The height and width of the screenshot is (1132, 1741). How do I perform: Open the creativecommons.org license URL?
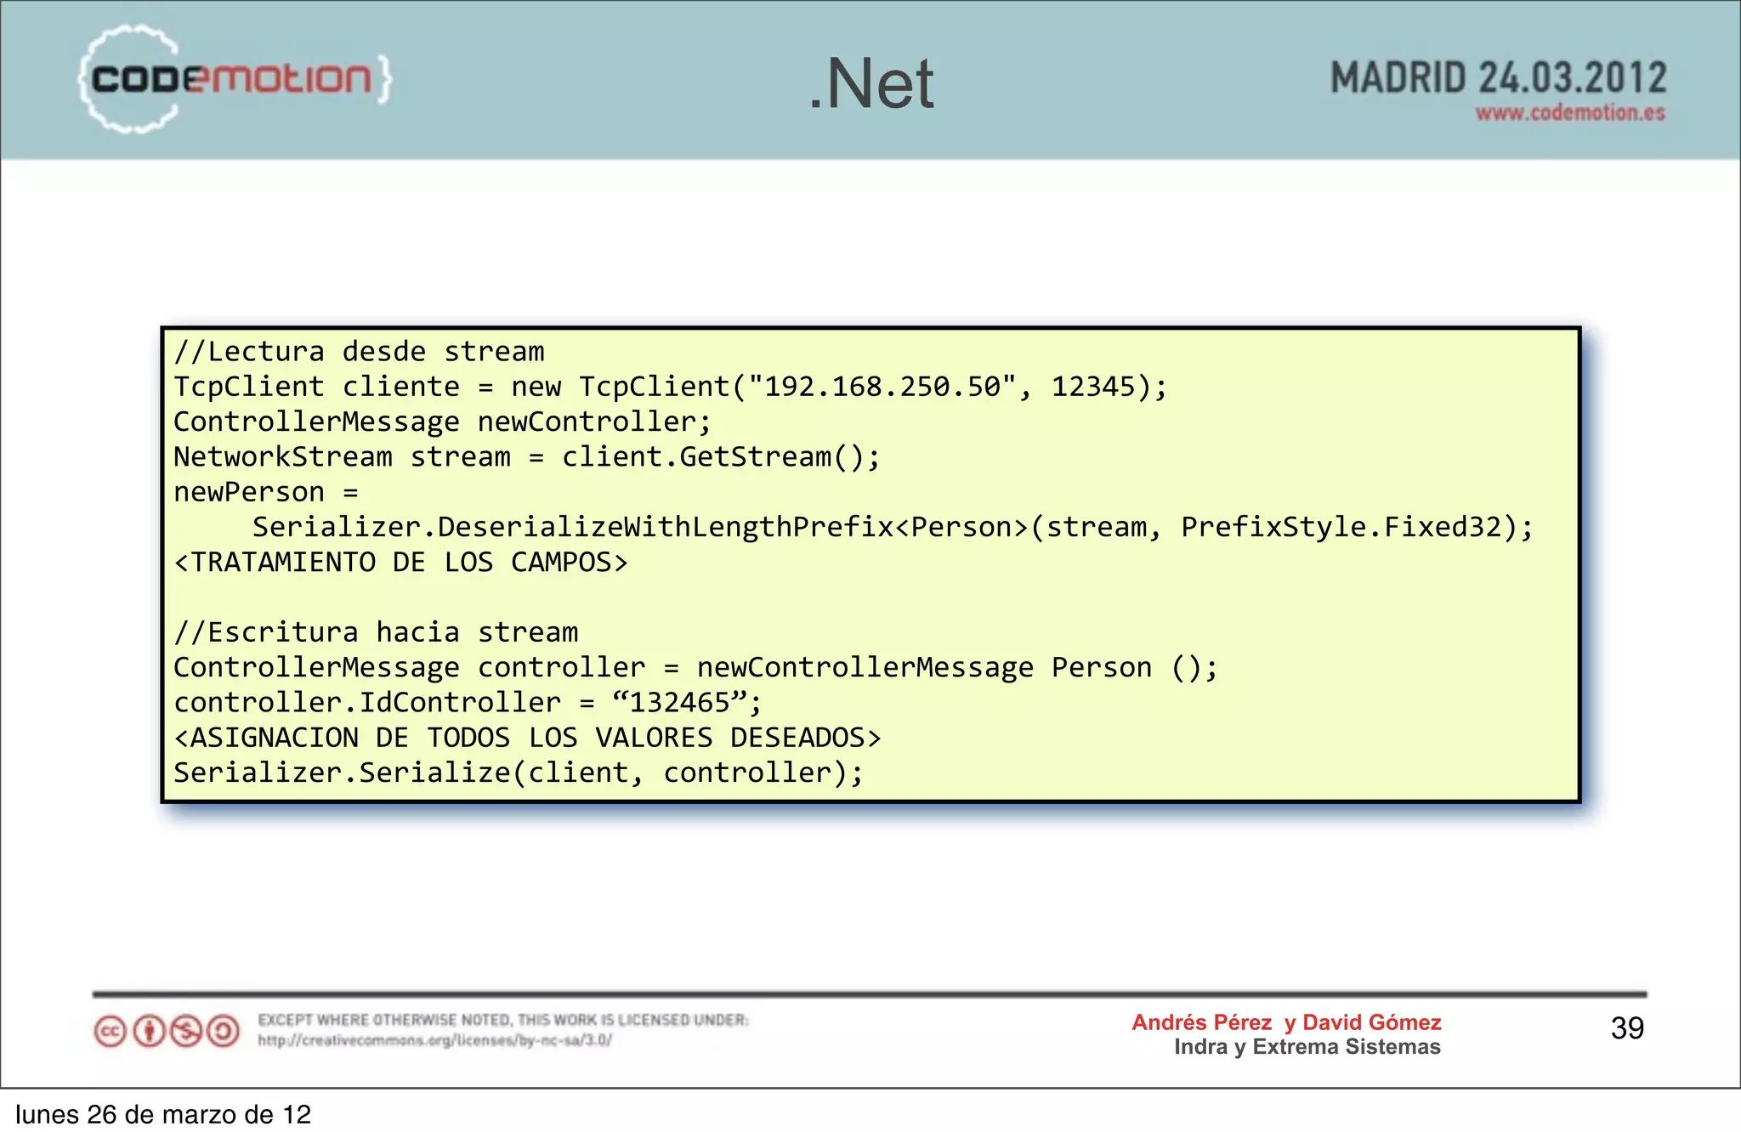click(434, 1040)
